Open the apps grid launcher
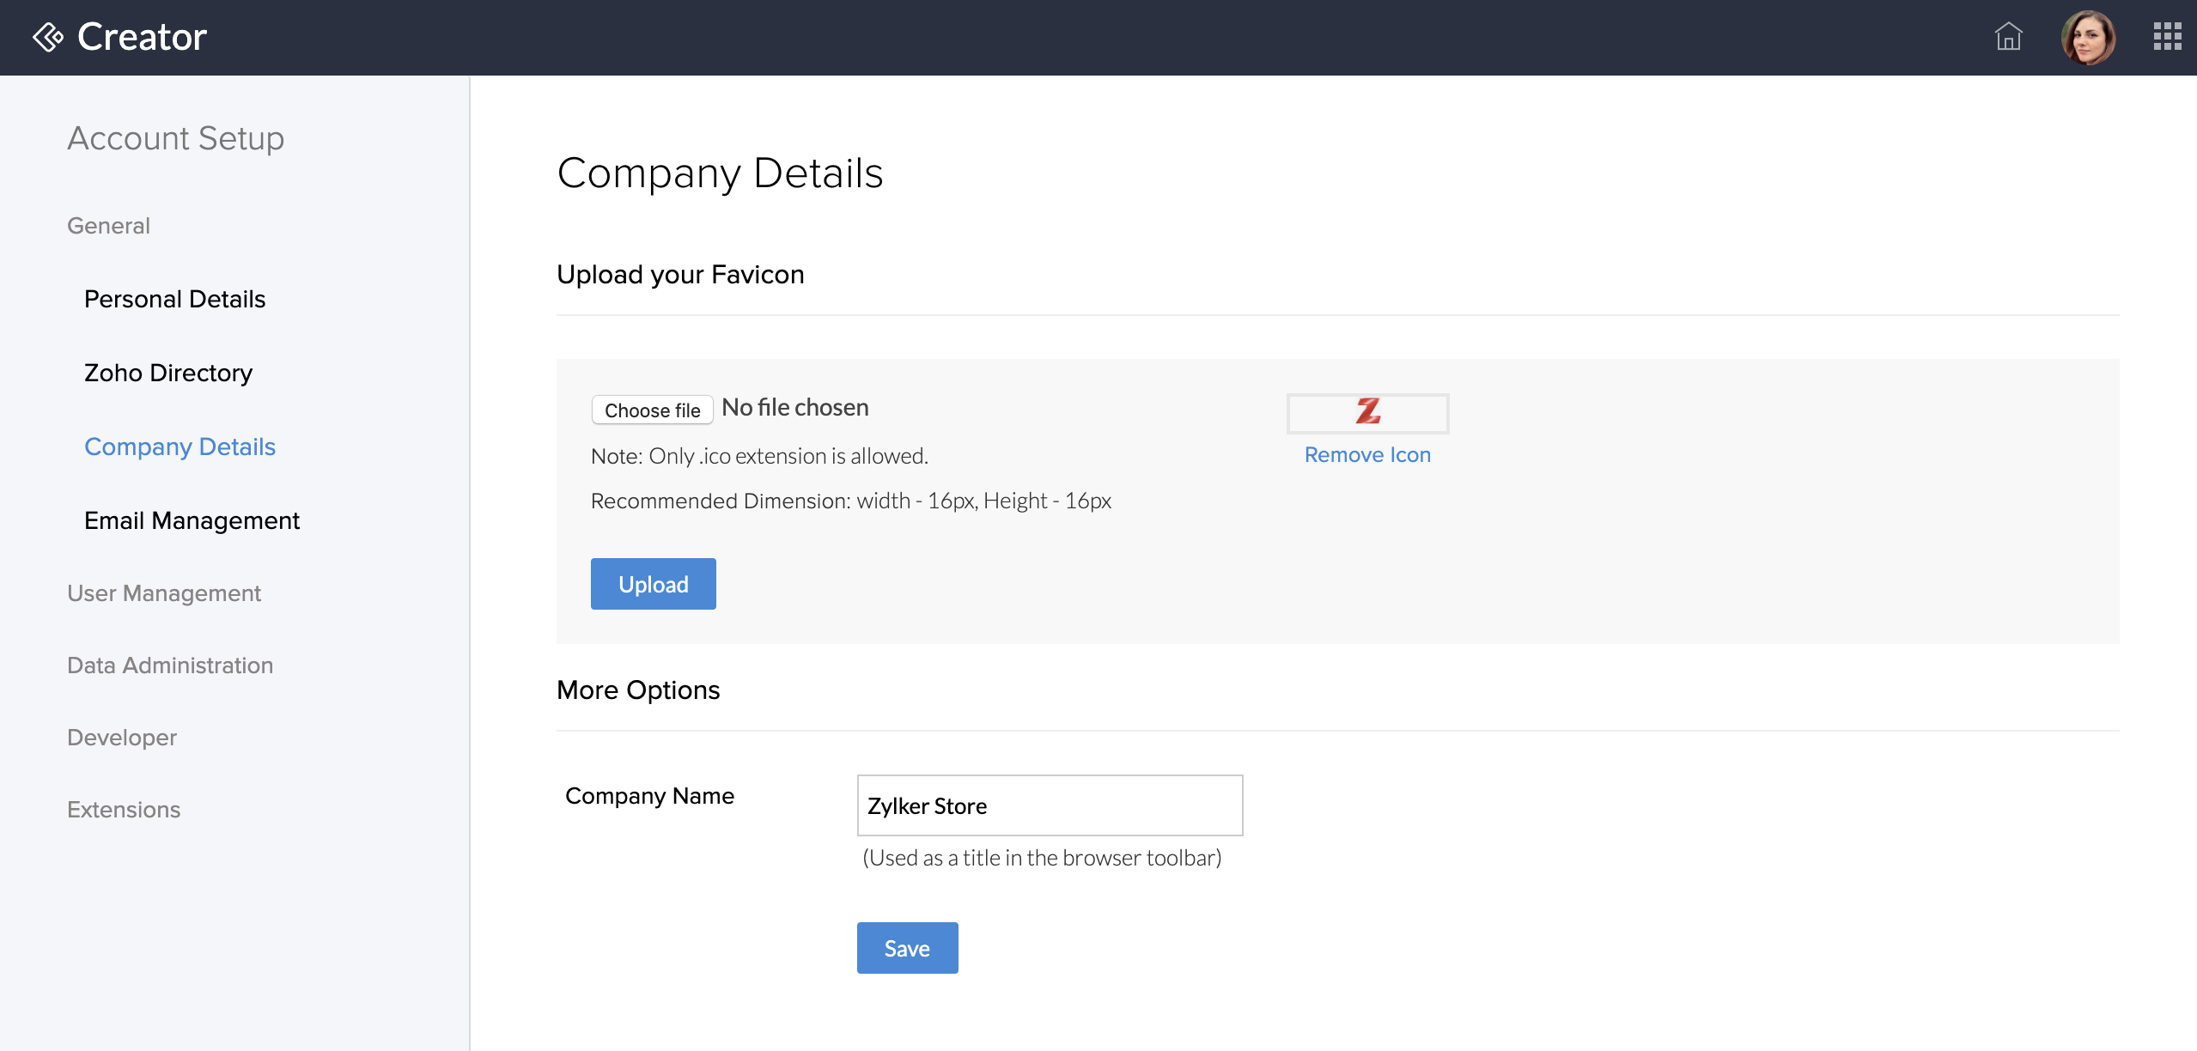The width and height of the screenshot is (2197, 1051). [2167, 37]
